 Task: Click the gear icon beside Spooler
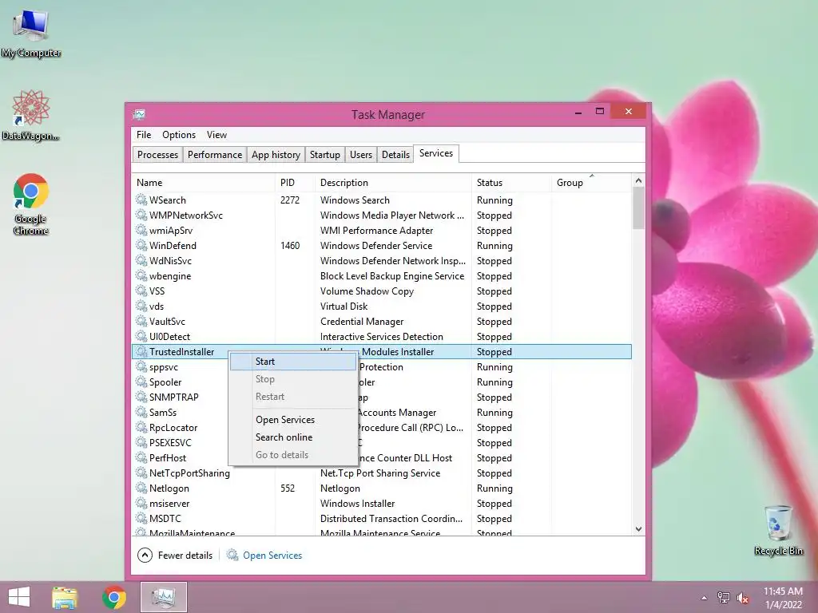[x=141, y=382]
